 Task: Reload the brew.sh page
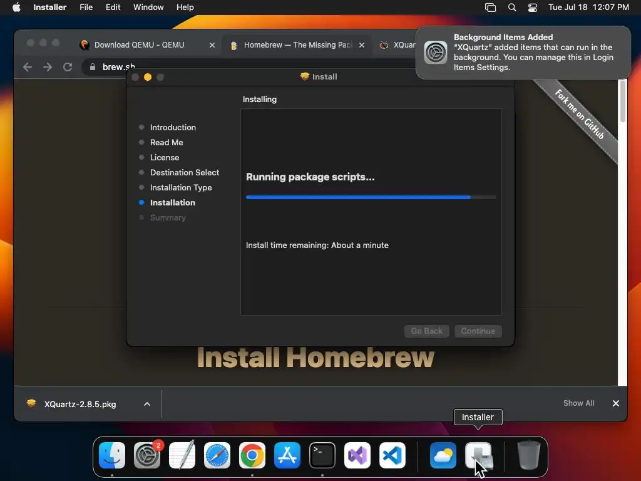[68, 67]
